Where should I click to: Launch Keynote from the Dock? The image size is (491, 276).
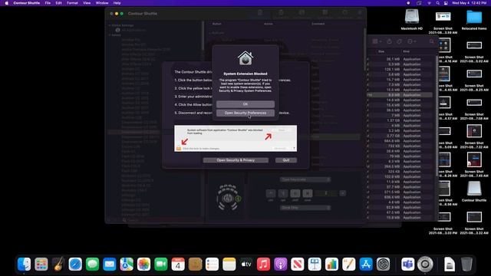(315, 264)
